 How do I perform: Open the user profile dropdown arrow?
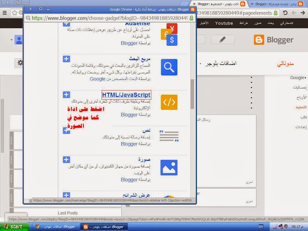pyautogui.click(x=12, y=39)
